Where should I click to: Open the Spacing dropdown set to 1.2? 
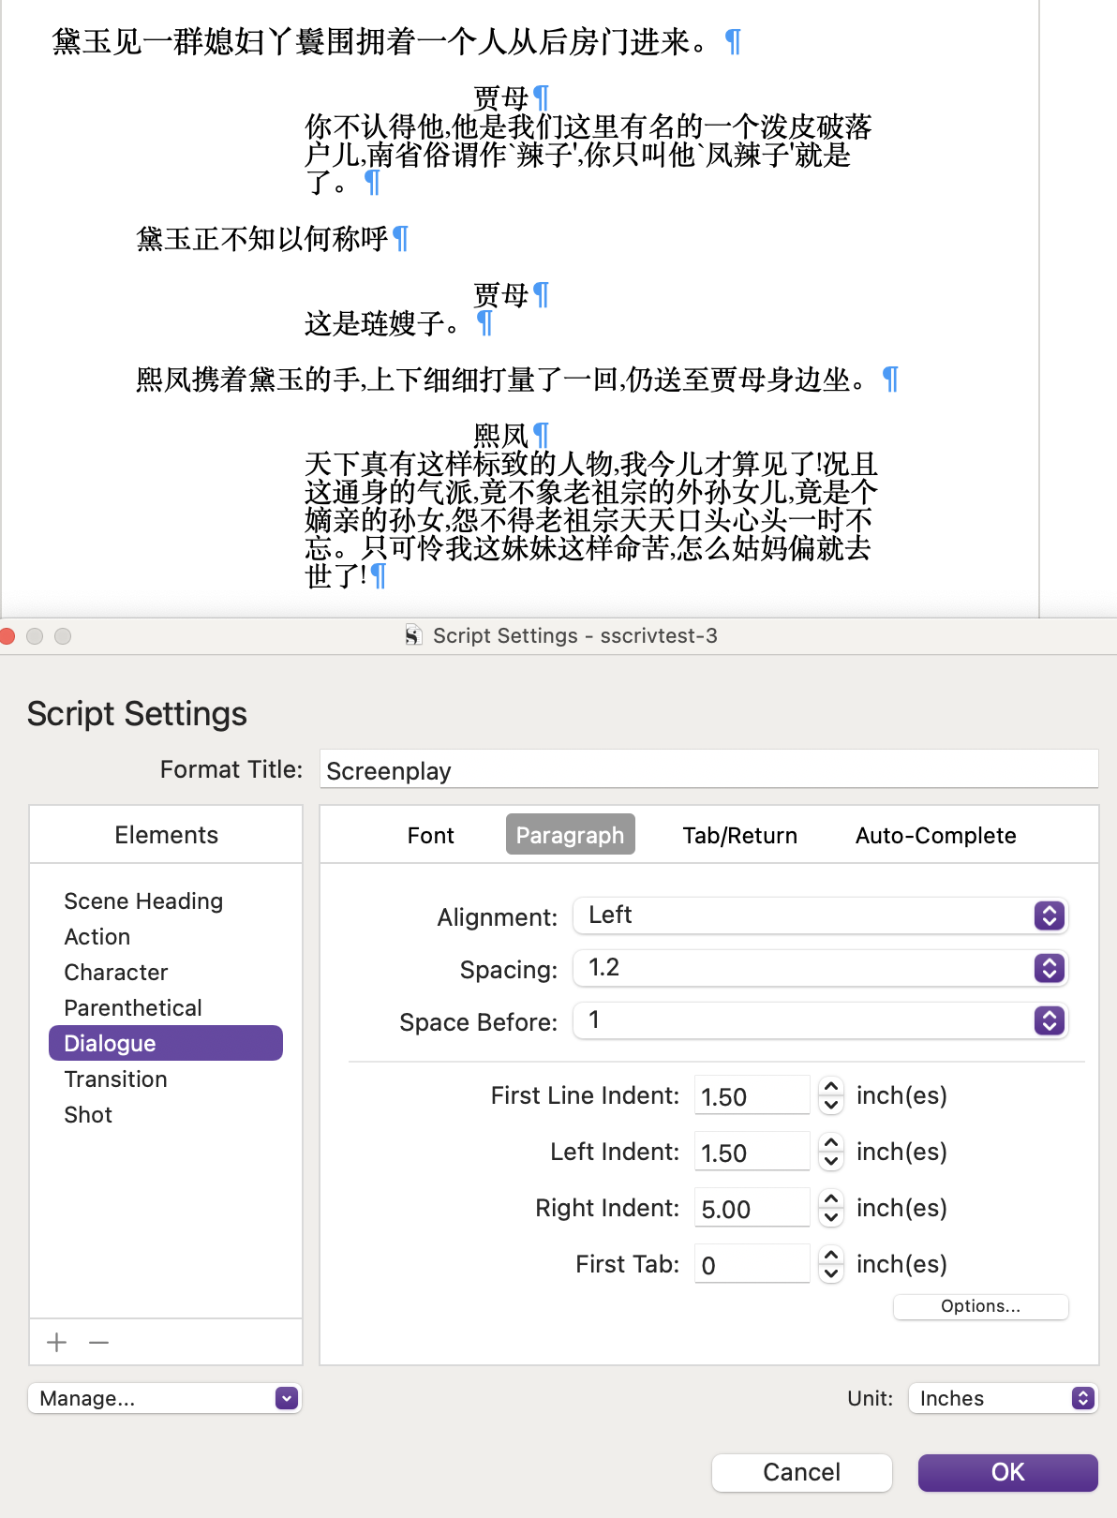click(820, 968)
